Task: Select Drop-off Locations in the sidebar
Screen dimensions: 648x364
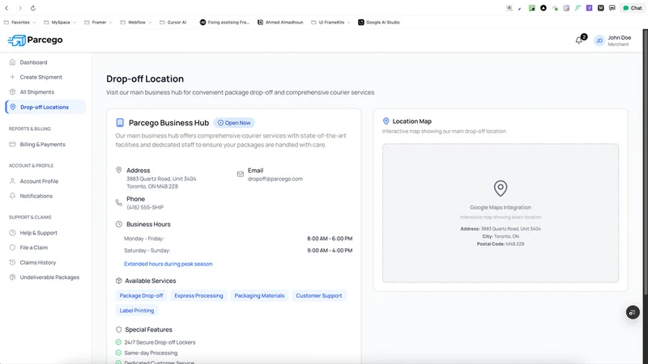Action: pyautogui.click(x=45, y=107)
